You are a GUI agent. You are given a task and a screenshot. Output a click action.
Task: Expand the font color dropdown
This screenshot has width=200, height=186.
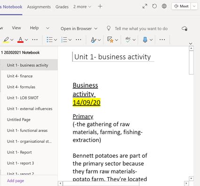pos(26,40)
